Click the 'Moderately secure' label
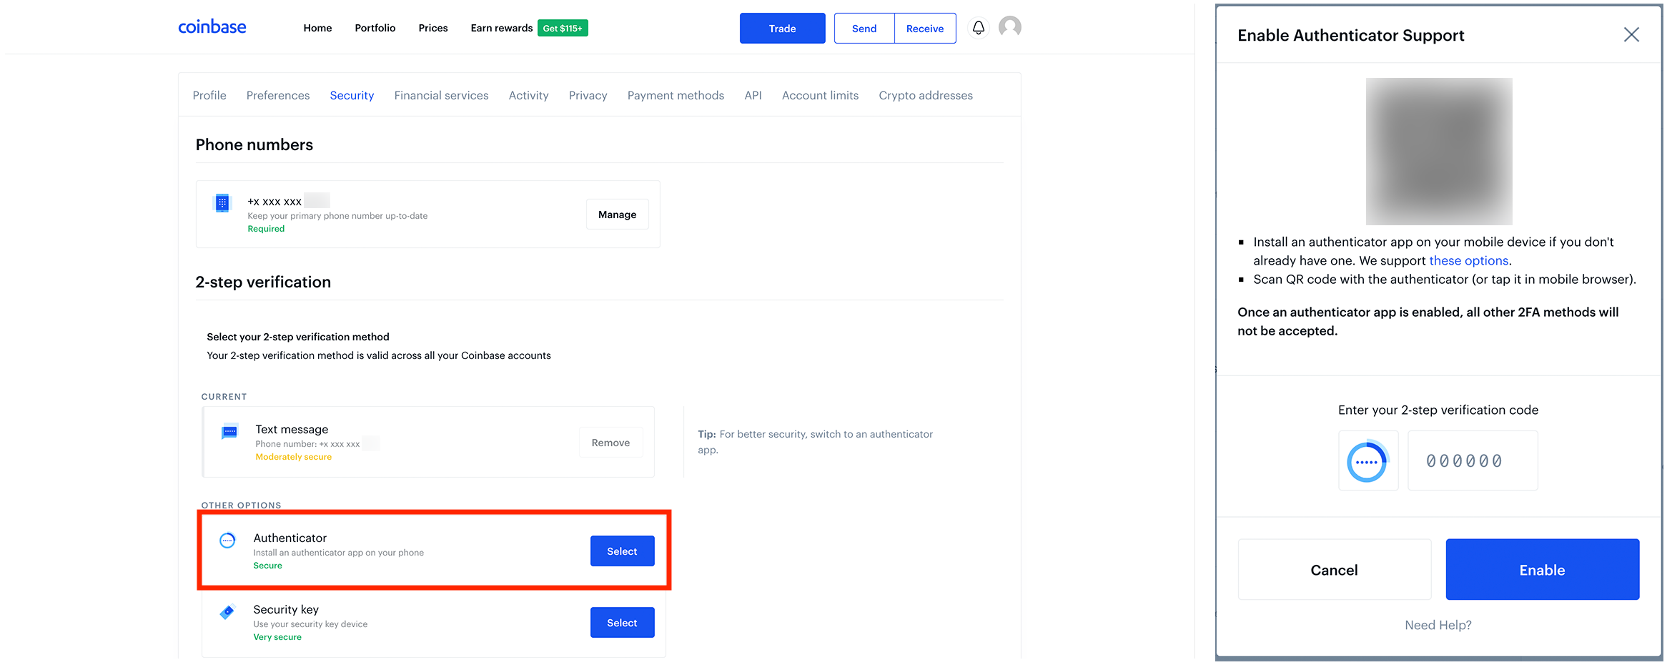Viewport: 1667px width, 665px height. [x=294, y=457]
